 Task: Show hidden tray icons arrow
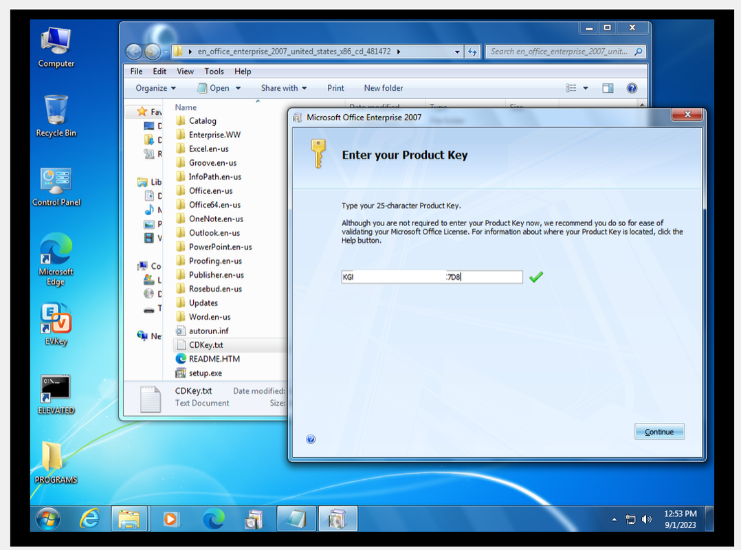point(615,519)
